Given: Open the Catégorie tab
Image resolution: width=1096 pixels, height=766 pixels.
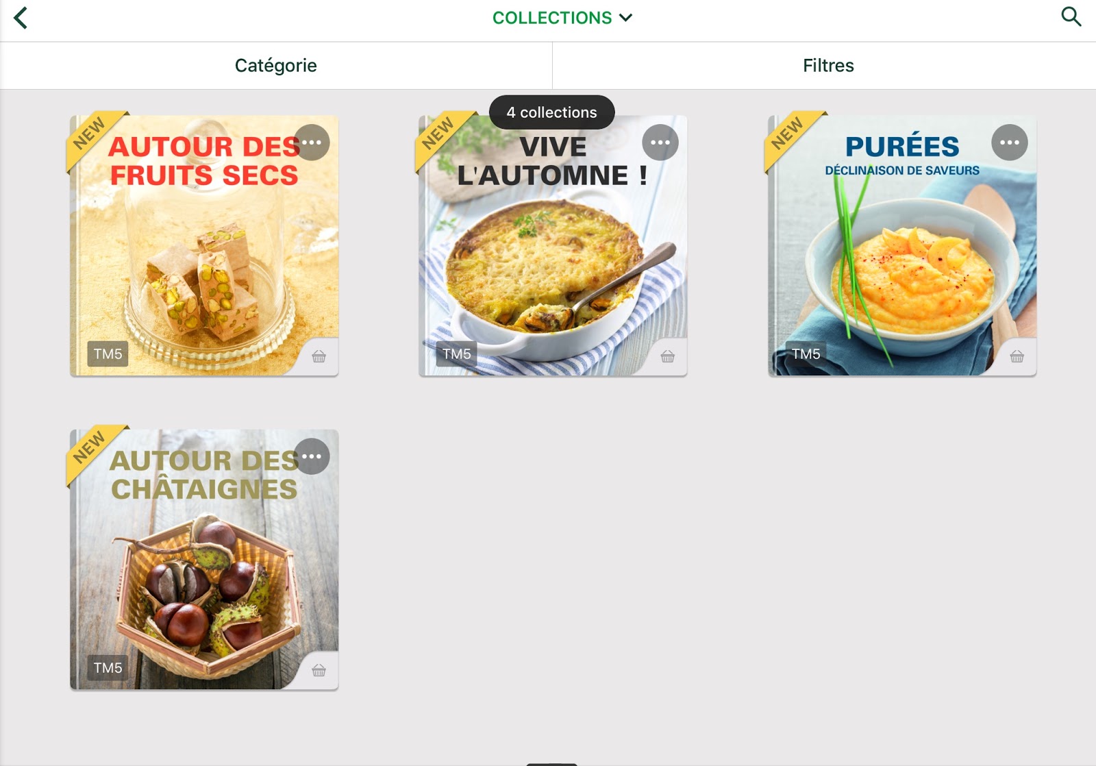Looking at the screenshot, I should pyautogui.click(x=276, y=66).
